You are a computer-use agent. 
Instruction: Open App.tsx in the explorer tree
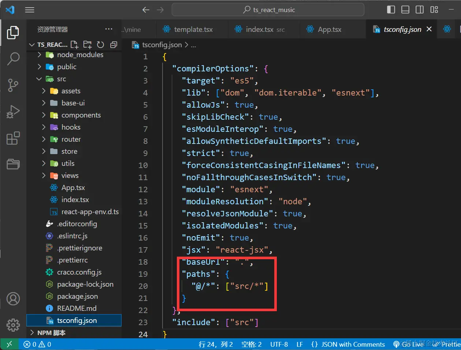click(x=73, y=187)
